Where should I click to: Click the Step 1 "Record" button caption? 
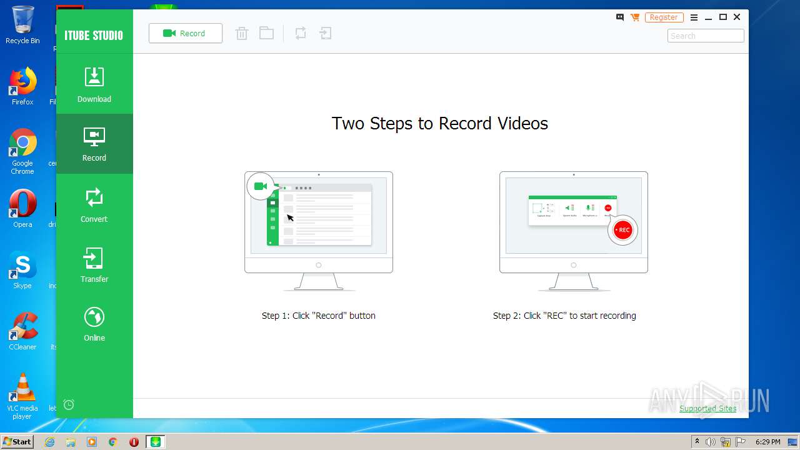319,316
